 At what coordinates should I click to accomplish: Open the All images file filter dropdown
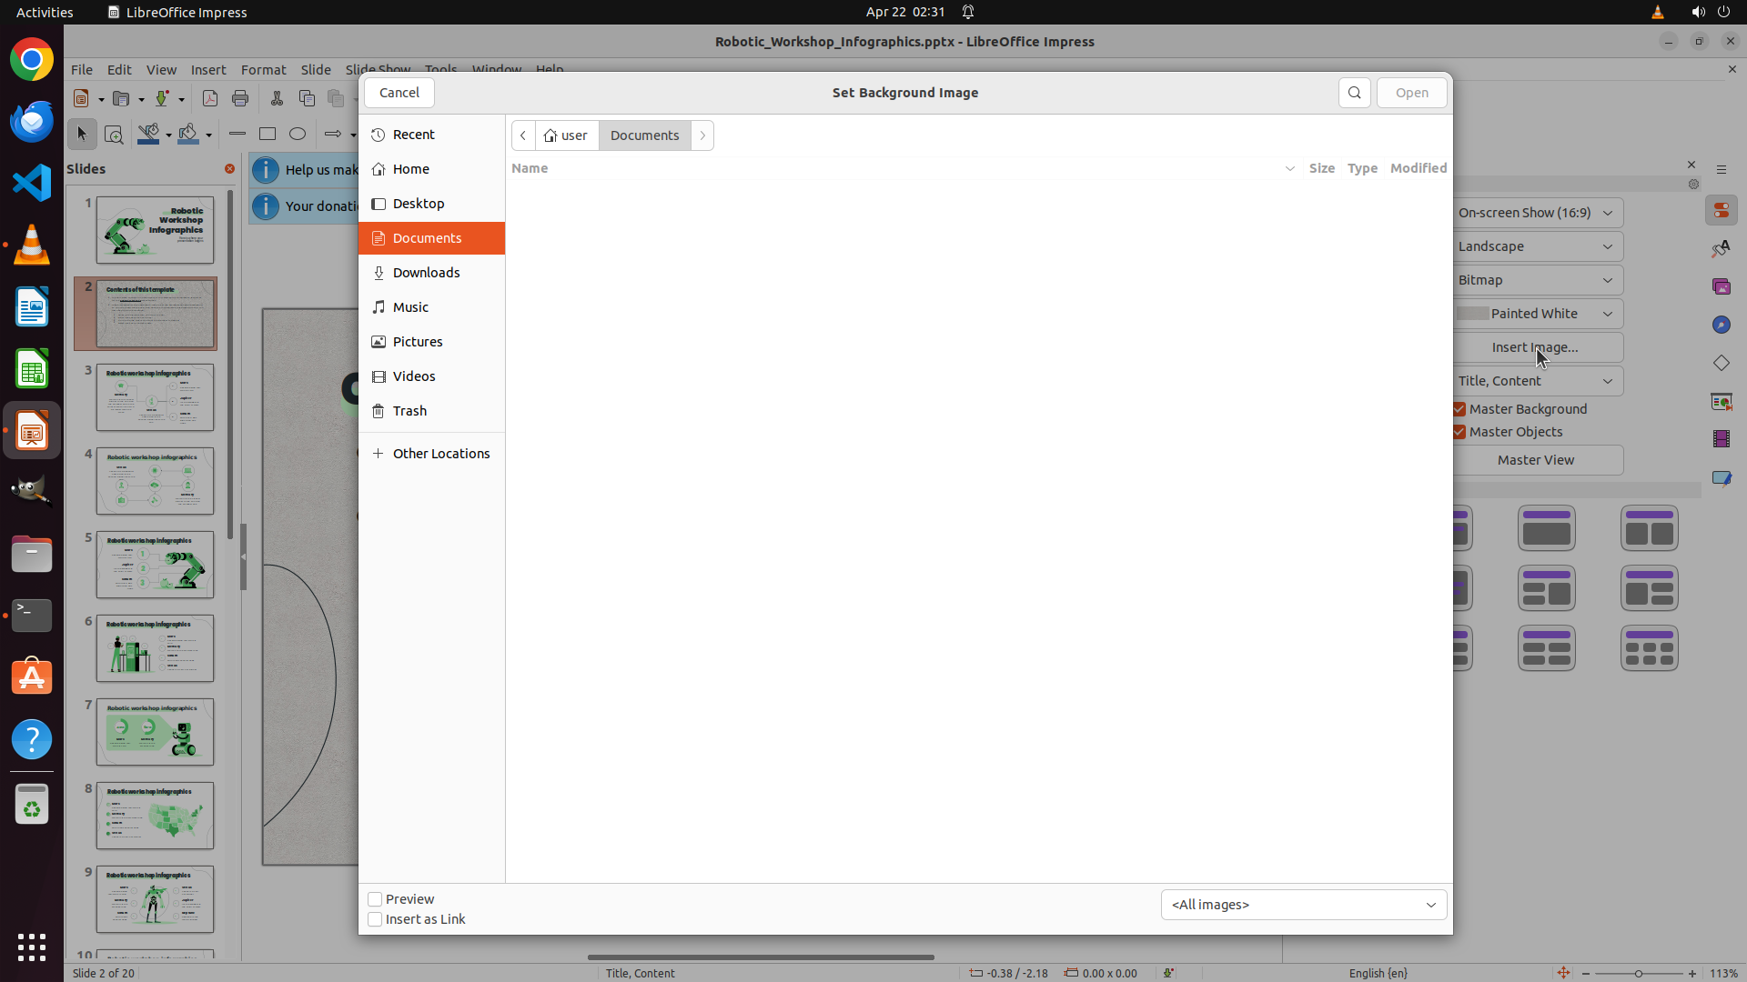1303,905
